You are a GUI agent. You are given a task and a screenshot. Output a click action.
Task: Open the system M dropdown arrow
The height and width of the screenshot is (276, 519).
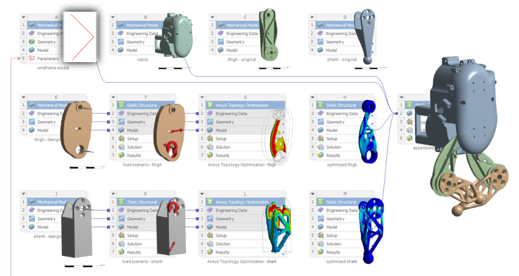click(x=312, y=194)
